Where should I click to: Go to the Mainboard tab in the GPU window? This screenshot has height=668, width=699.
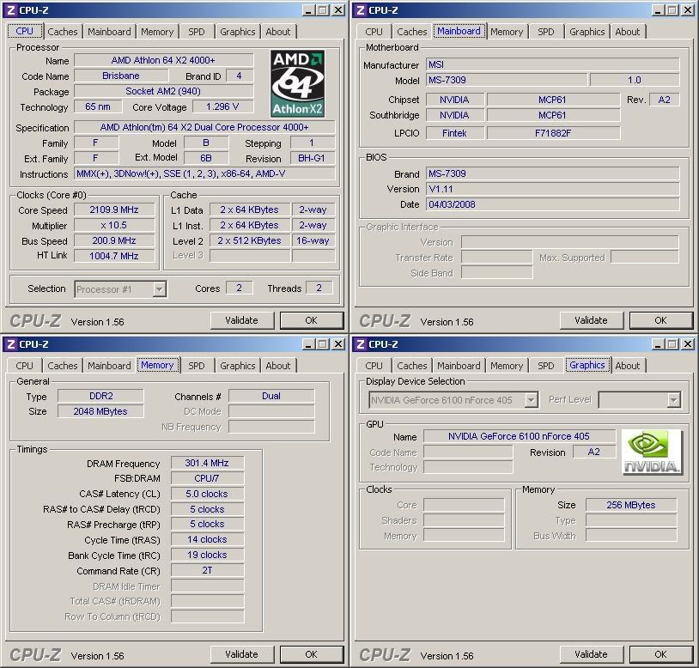pyautogui.click(x=459, y=366)
